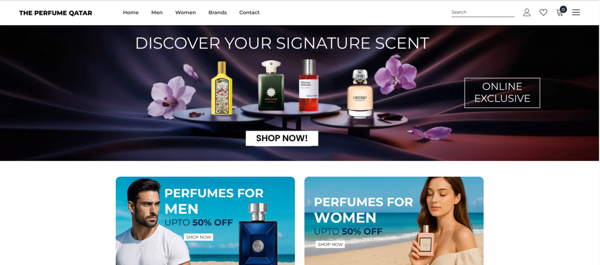Open the Brands menu item
The image size is (600, 265).
coord(217,12)
